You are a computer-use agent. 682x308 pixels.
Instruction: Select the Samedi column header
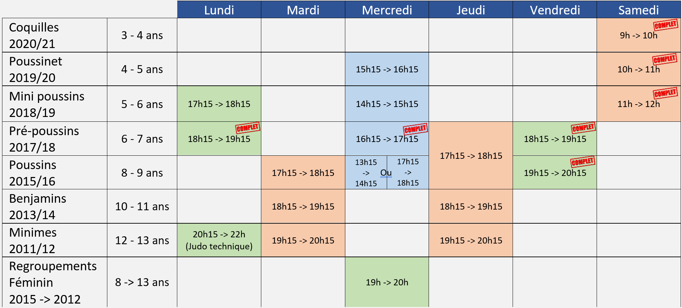[639, 10]
